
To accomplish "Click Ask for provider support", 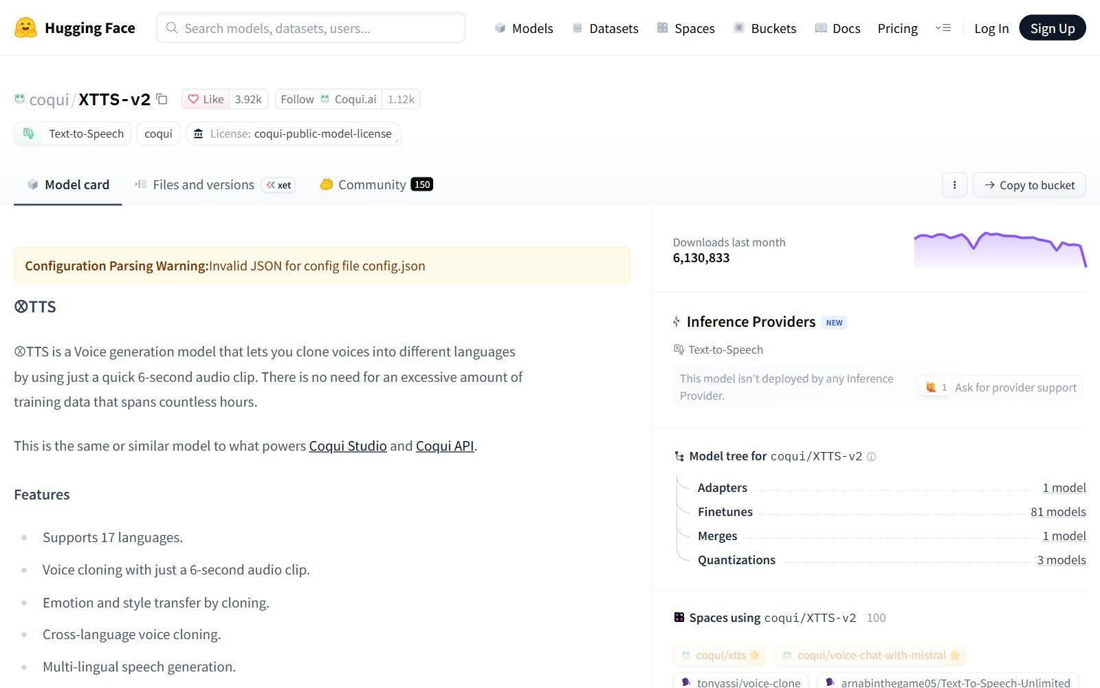I will click(x=1000, y=387).
